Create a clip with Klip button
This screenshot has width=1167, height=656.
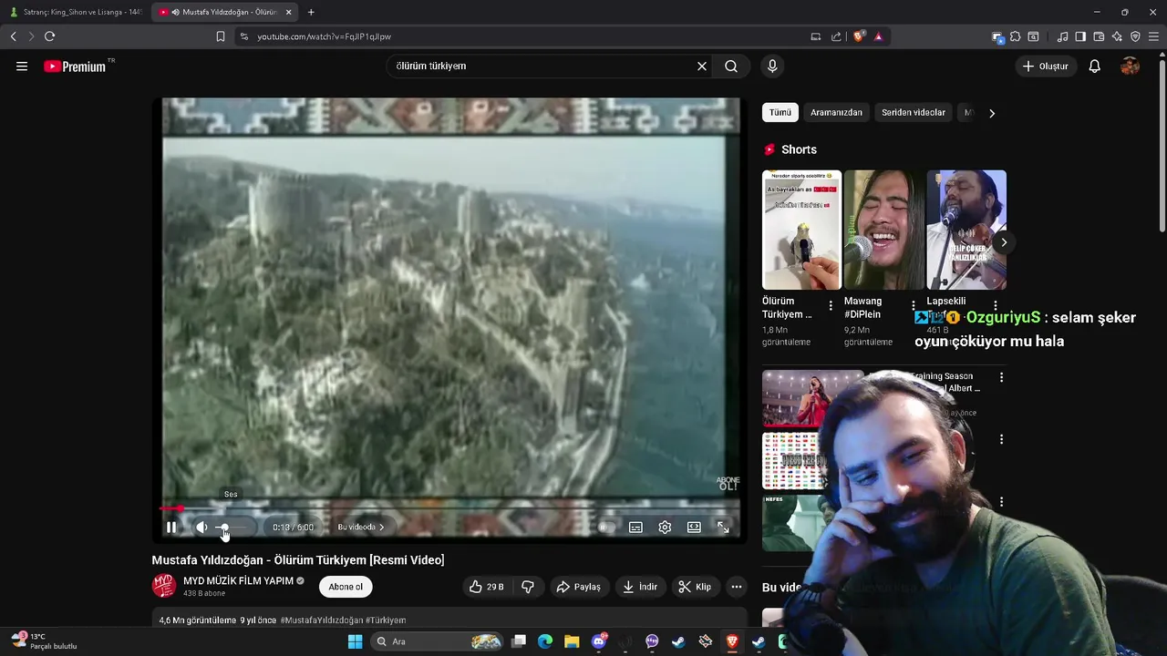(x=695, y=587)
